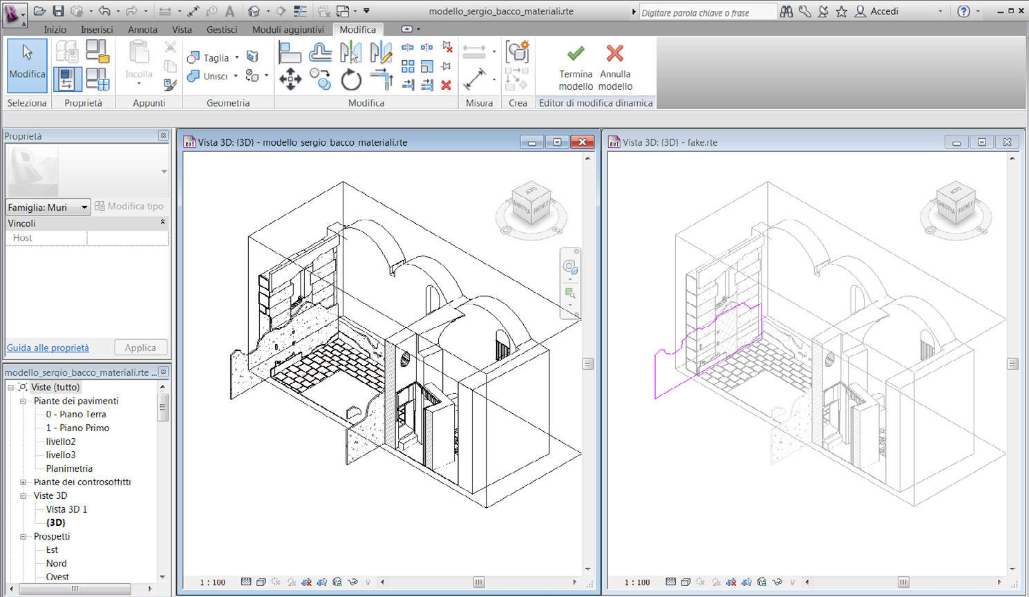Click horizontal scrollbar thumb in left 3D view
The image size is (1029, 597).
[x=479, y=582]
